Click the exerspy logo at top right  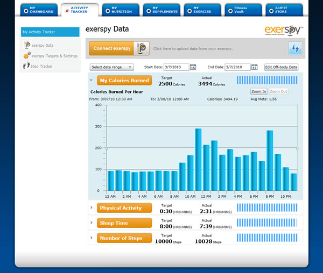click(x=283, y=31)
